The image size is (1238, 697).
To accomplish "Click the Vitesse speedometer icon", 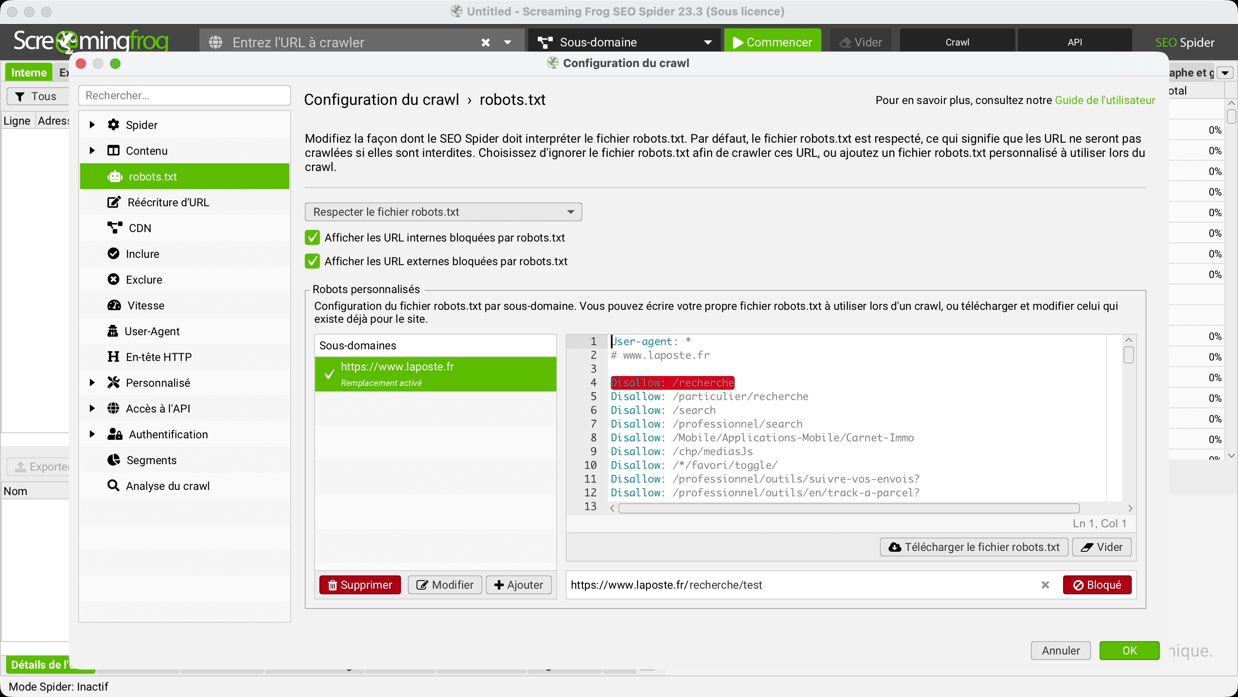I will point(114,306).
